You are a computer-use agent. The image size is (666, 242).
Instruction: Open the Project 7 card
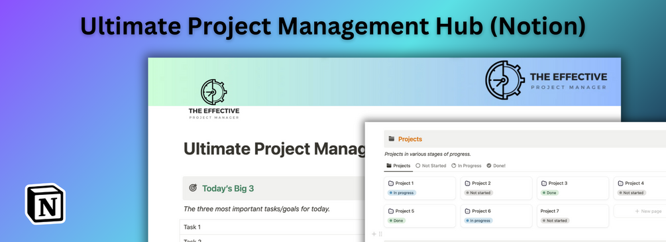pyautogui.click(x=573, y=216)
